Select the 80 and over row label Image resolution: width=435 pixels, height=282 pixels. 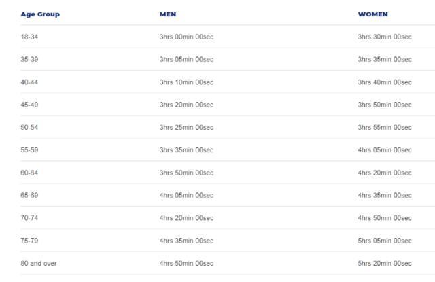[x=39, y=263]
